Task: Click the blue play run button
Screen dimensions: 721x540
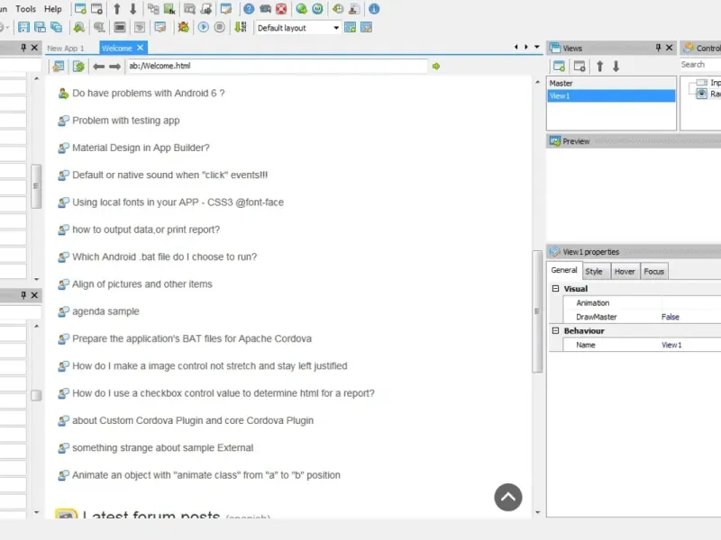Action: 204,28
